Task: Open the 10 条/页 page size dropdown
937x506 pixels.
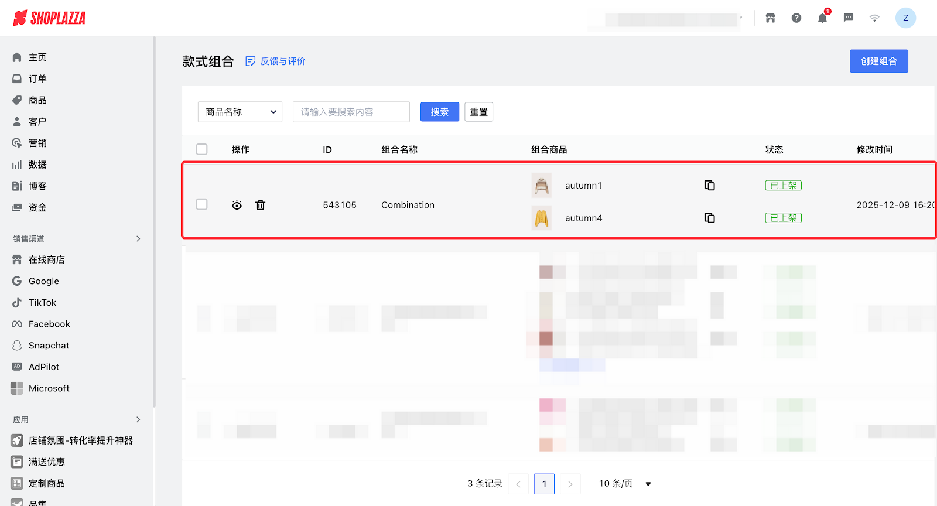Action: click(624, 484)
